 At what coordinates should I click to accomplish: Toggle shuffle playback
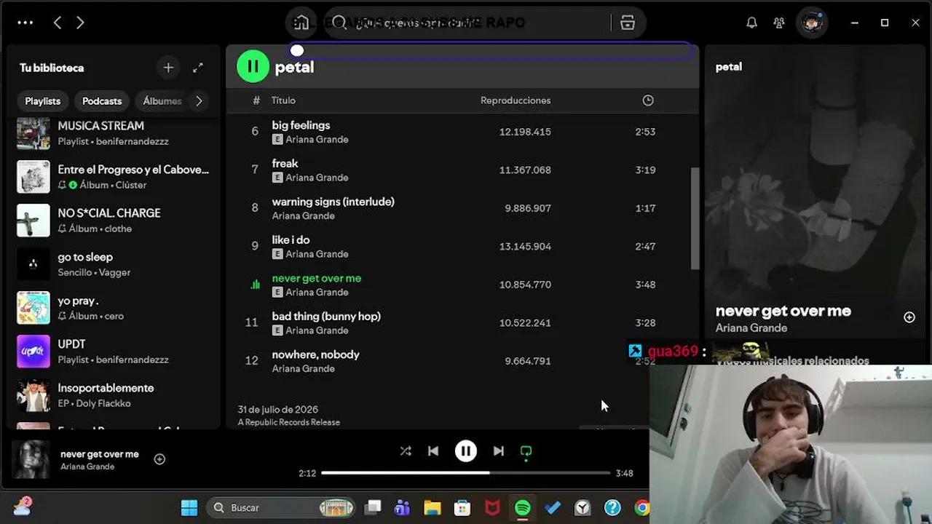(406, 451)
